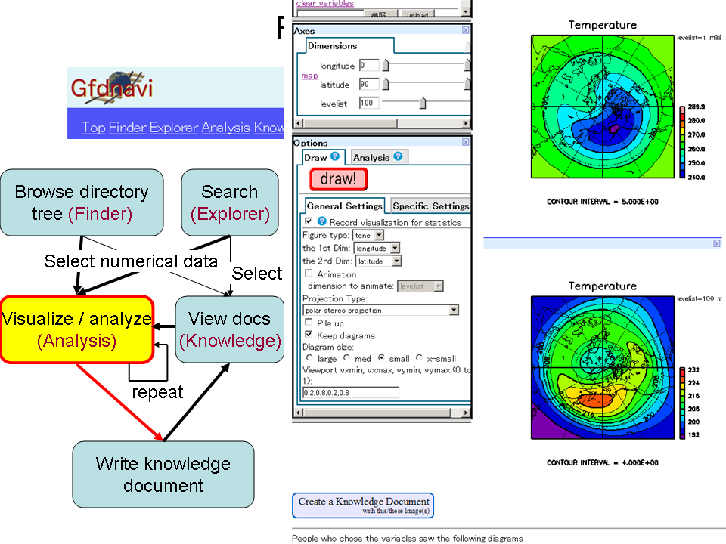Click the red draw! button
Image resolution: width=726 pixels, height=544 pixels.
pyautogui.click(x=339, y=179)
